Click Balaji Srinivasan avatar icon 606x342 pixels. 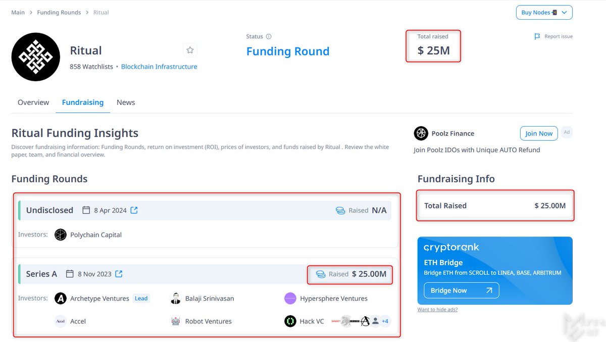[x=176, y=298]
